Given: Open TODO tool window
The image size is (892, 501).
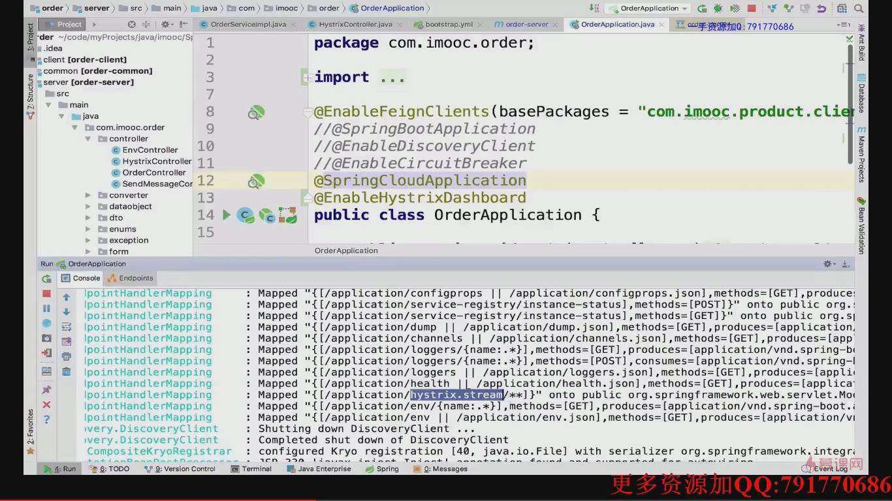Looking at the screenshot, I should (x=110, y=468).
